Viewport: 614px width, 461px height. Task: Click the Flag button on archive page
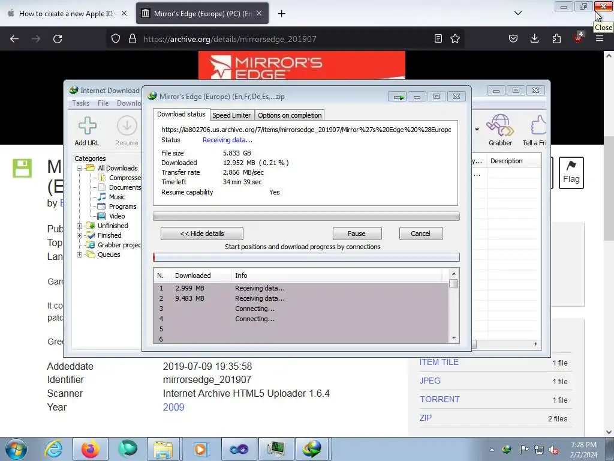tap(571, 173)
